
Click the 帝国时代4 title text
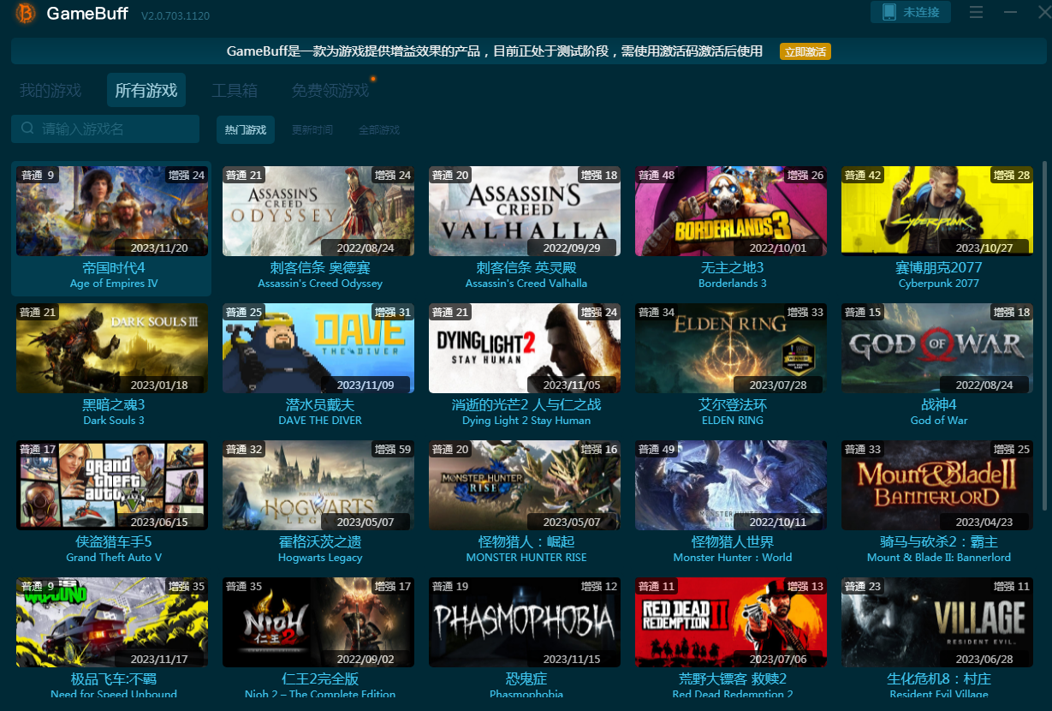coord(114,267)
